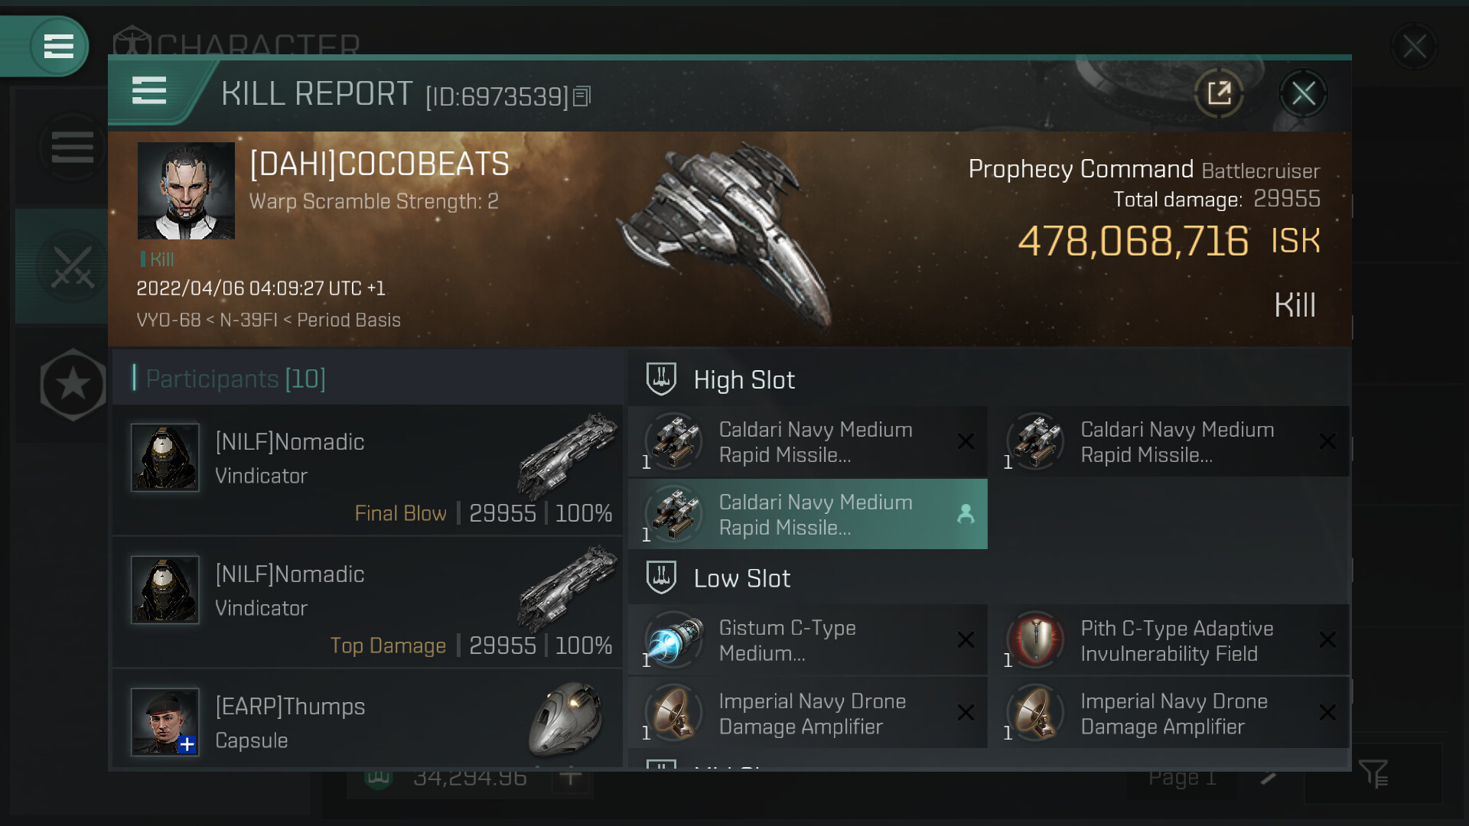1469x826 pixels.
Task: Click the Participants [10] header
Action: pos(236,379)
